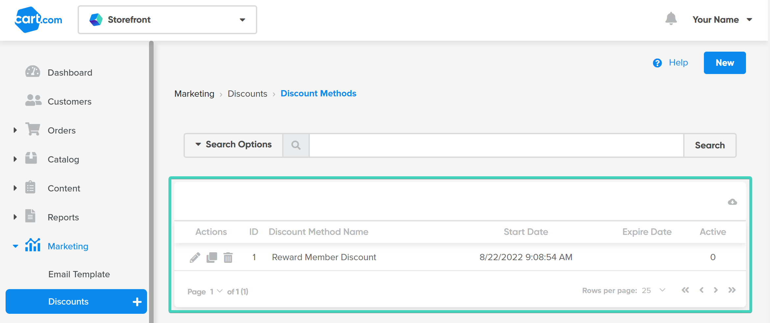Select Email Template under Marketing
The height and width of the screenshot is (323, 770).
[x=79, y=274]
